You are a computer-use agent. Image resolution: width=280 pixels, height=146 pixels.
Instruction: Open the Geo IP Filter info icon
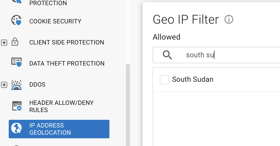coord(229,19)
